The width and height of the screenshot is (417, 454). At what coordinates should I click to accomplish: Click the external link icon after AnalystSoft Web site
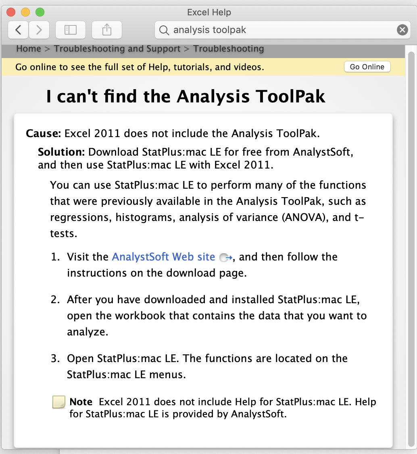tap(224, 257)
